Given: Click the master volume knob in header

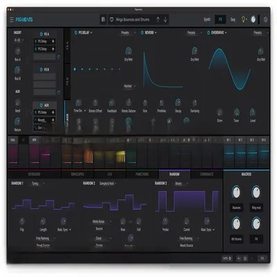Looking at the screenshot, I should 253,19.
